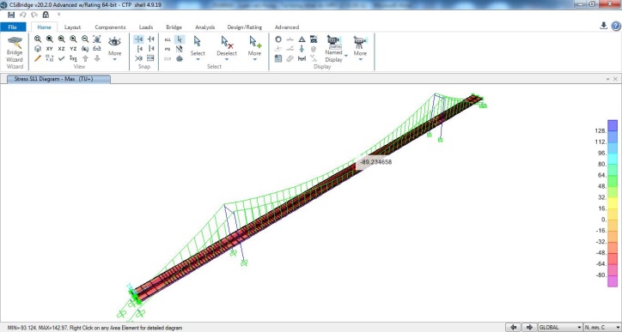Switch to the XY plane view
The height and width of the screenshot is (332, 622).
[50, 49]
